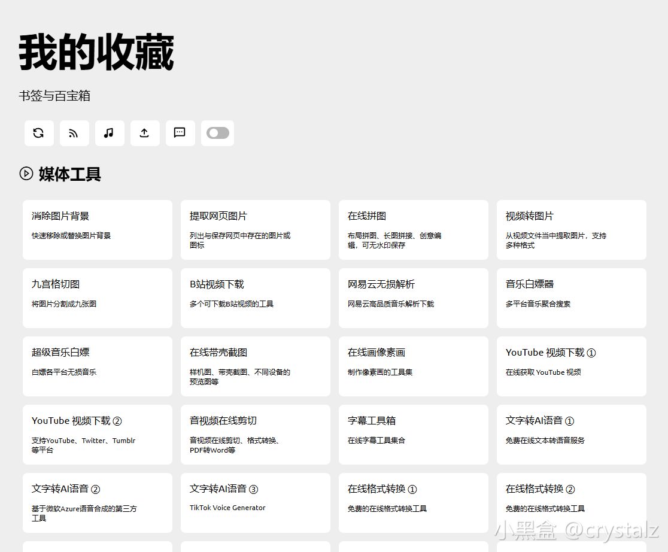Image resolution: width=668 pixels, height=552 pixels.
Task: Open the 音视频在线剪切 card
Action: (256, 434)
